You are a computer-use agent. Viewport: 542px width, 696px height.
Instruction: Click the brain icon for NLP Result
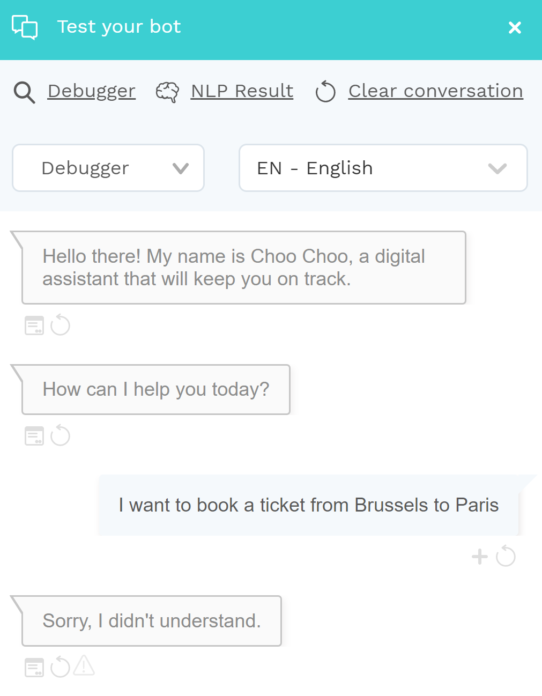coord(167,92)
